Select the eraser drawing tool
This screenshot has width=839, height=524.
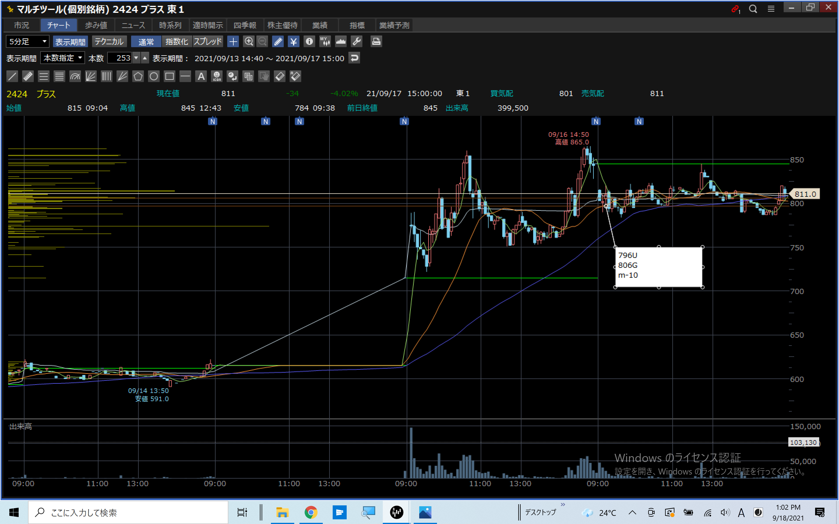pos(279,76)
